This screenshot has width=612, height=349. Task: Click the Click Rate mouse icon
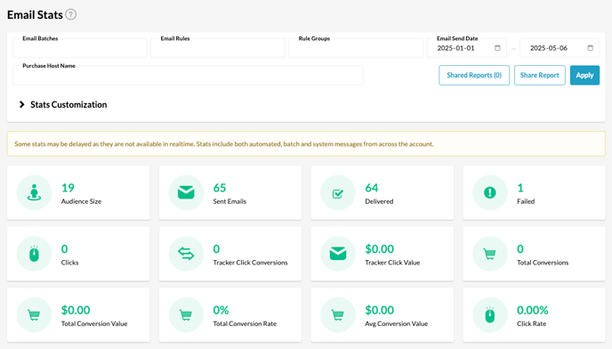coord(490,314)
